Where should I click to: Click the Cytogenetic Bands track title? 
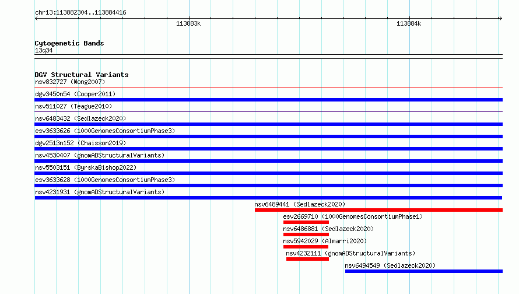tap(69, 43)
